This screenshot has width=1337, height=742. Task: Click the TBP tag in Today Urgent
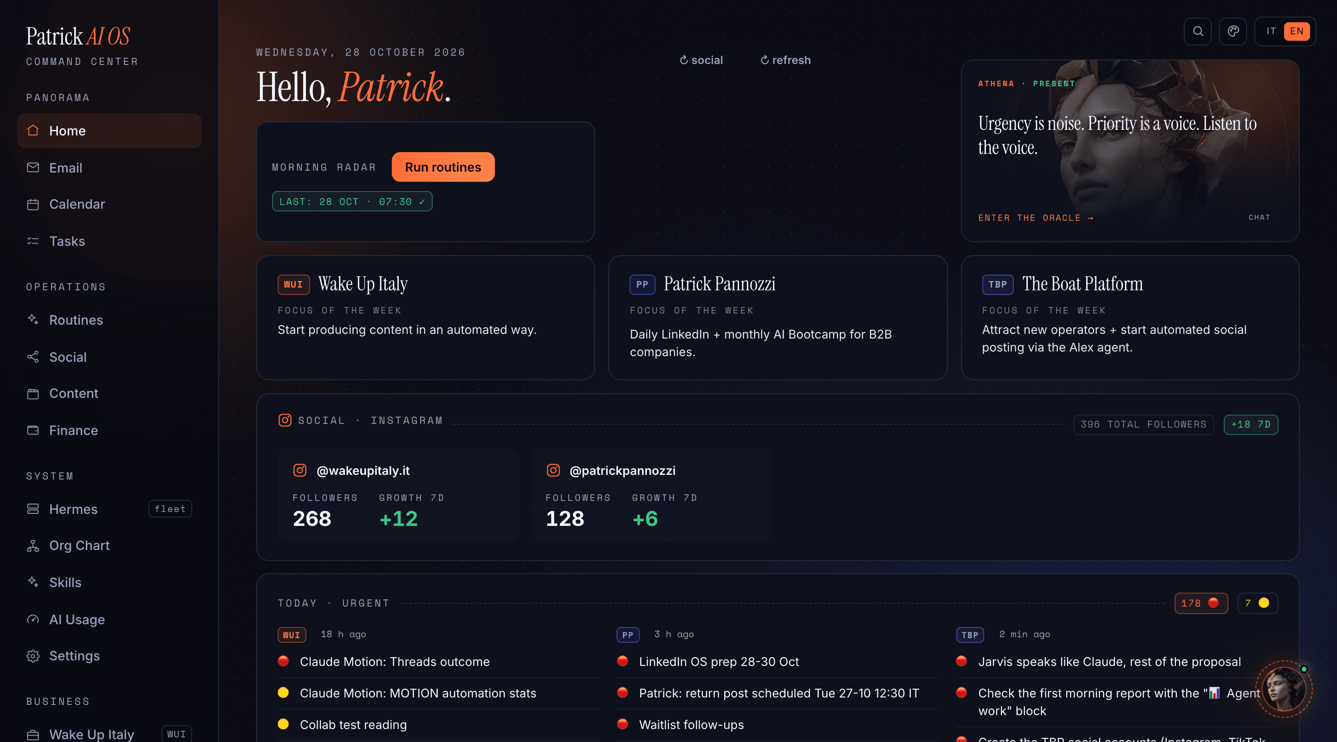(969, 635)
